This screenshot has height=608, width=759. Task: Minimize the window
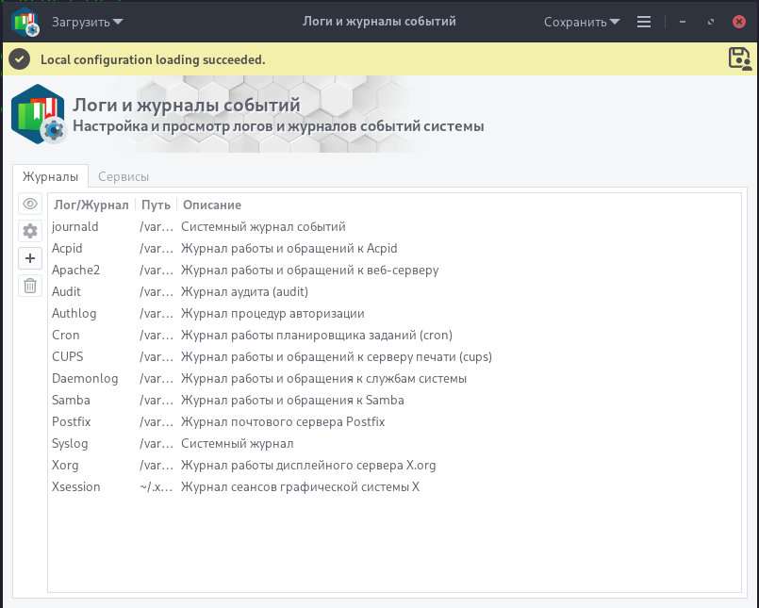coord(683,22)
